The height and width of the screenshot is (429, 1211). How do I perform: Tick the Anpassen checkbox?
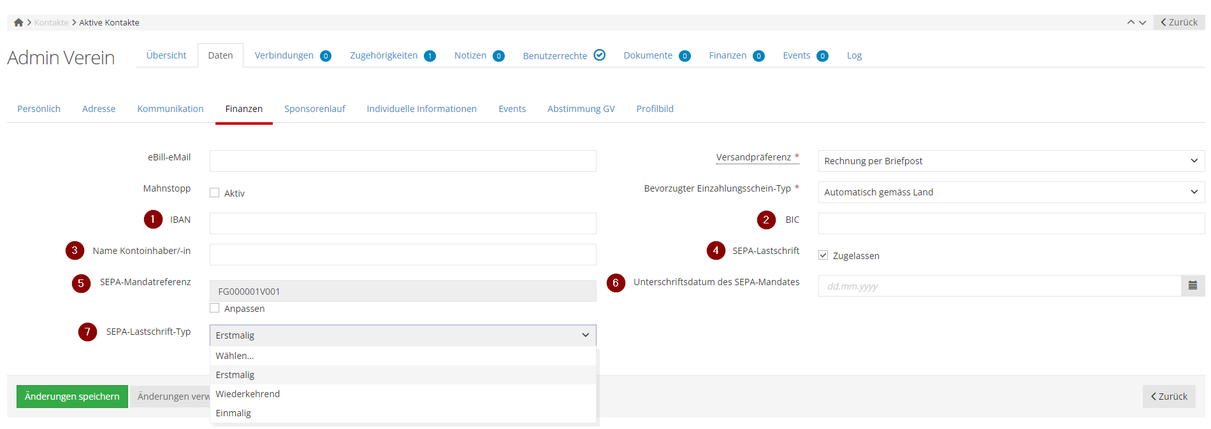(x=215, y=308)
